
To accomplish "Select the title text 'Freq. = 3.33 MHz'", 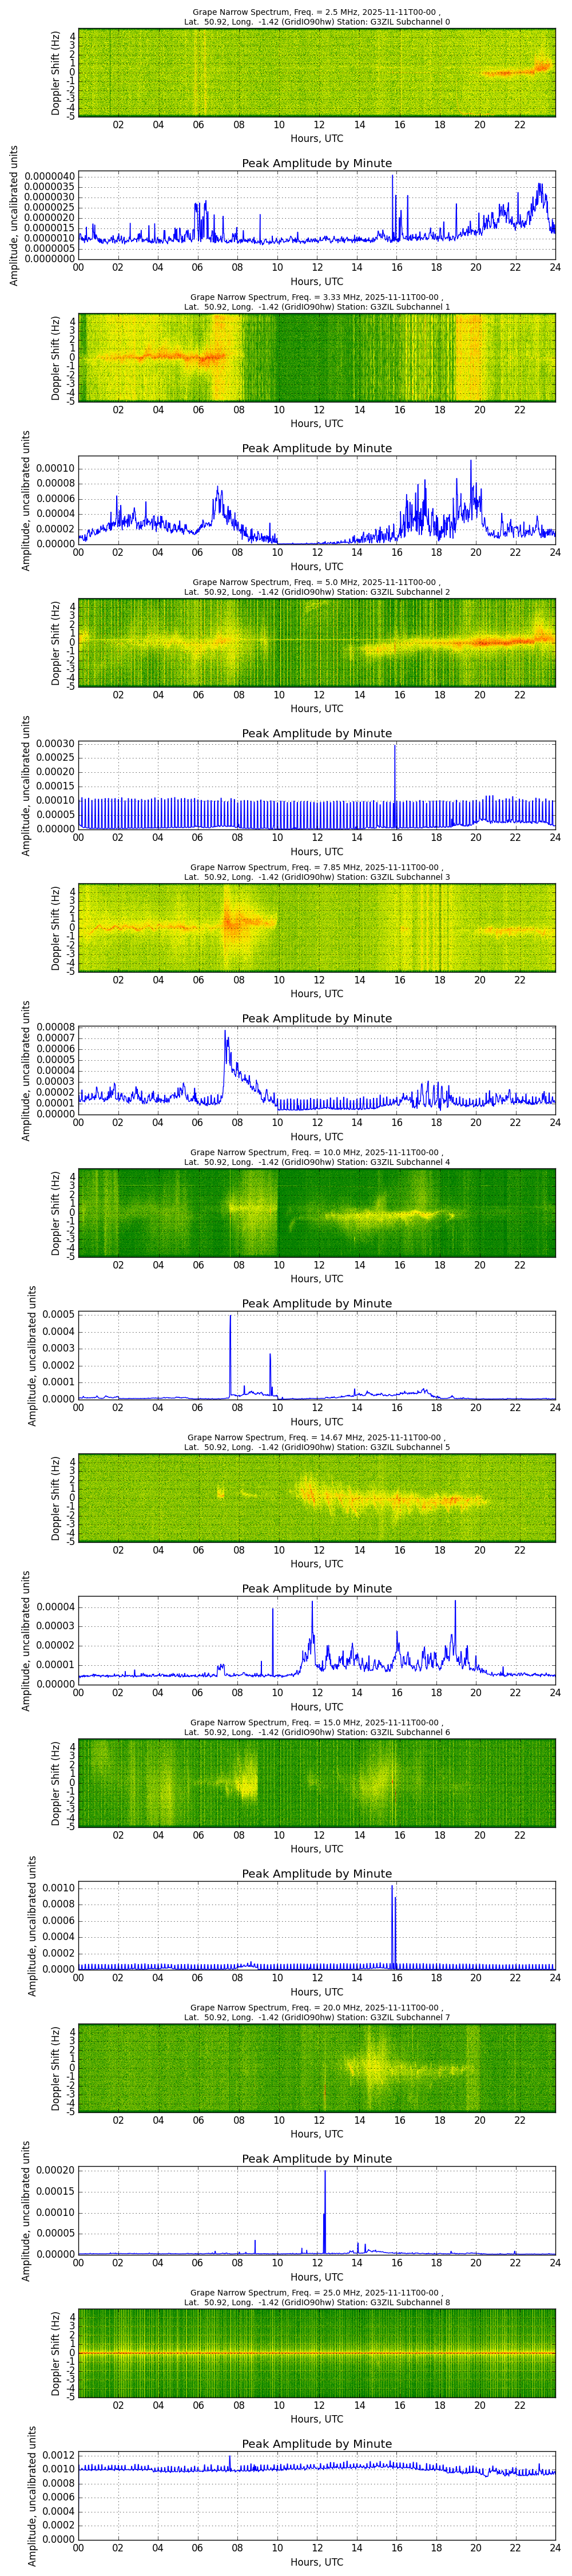I will [327, 297].
